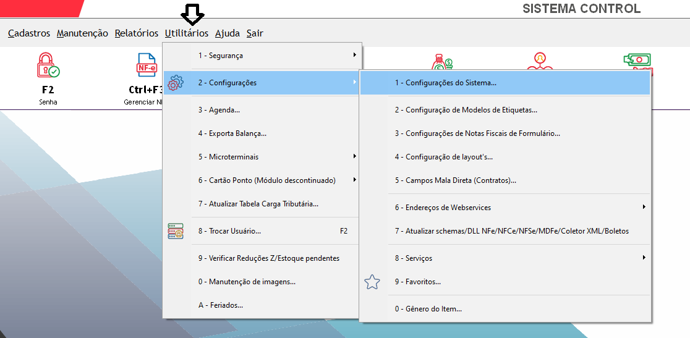Select 4 - Exporta Balança

[263, 133]
